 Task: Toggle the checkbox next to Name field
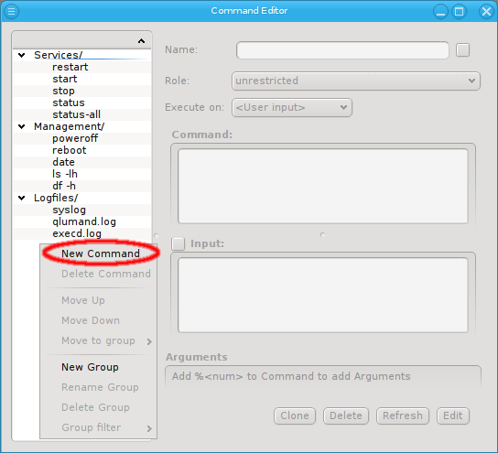coord(462,50)
